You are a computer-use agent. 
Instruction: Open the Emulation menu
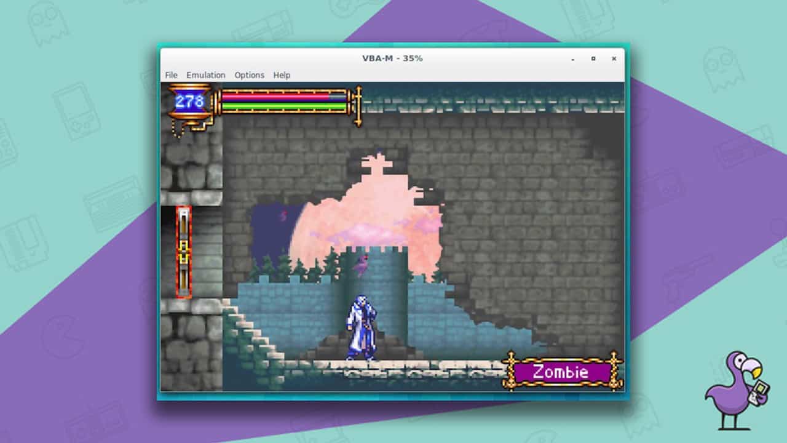coord(206,75)
